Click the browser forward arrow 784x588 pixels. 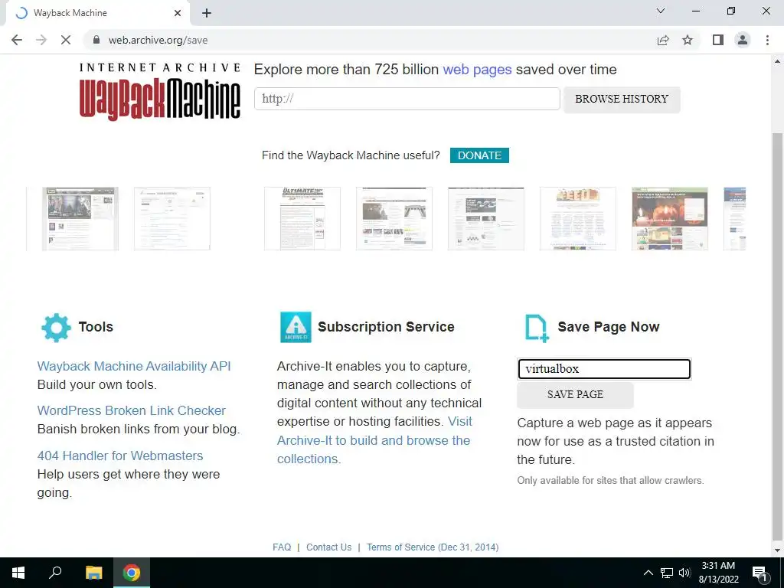point(41,40)
